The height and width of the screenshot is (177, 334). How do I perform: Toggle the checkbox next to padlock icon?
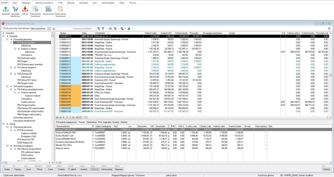click(x=134, y=28)
